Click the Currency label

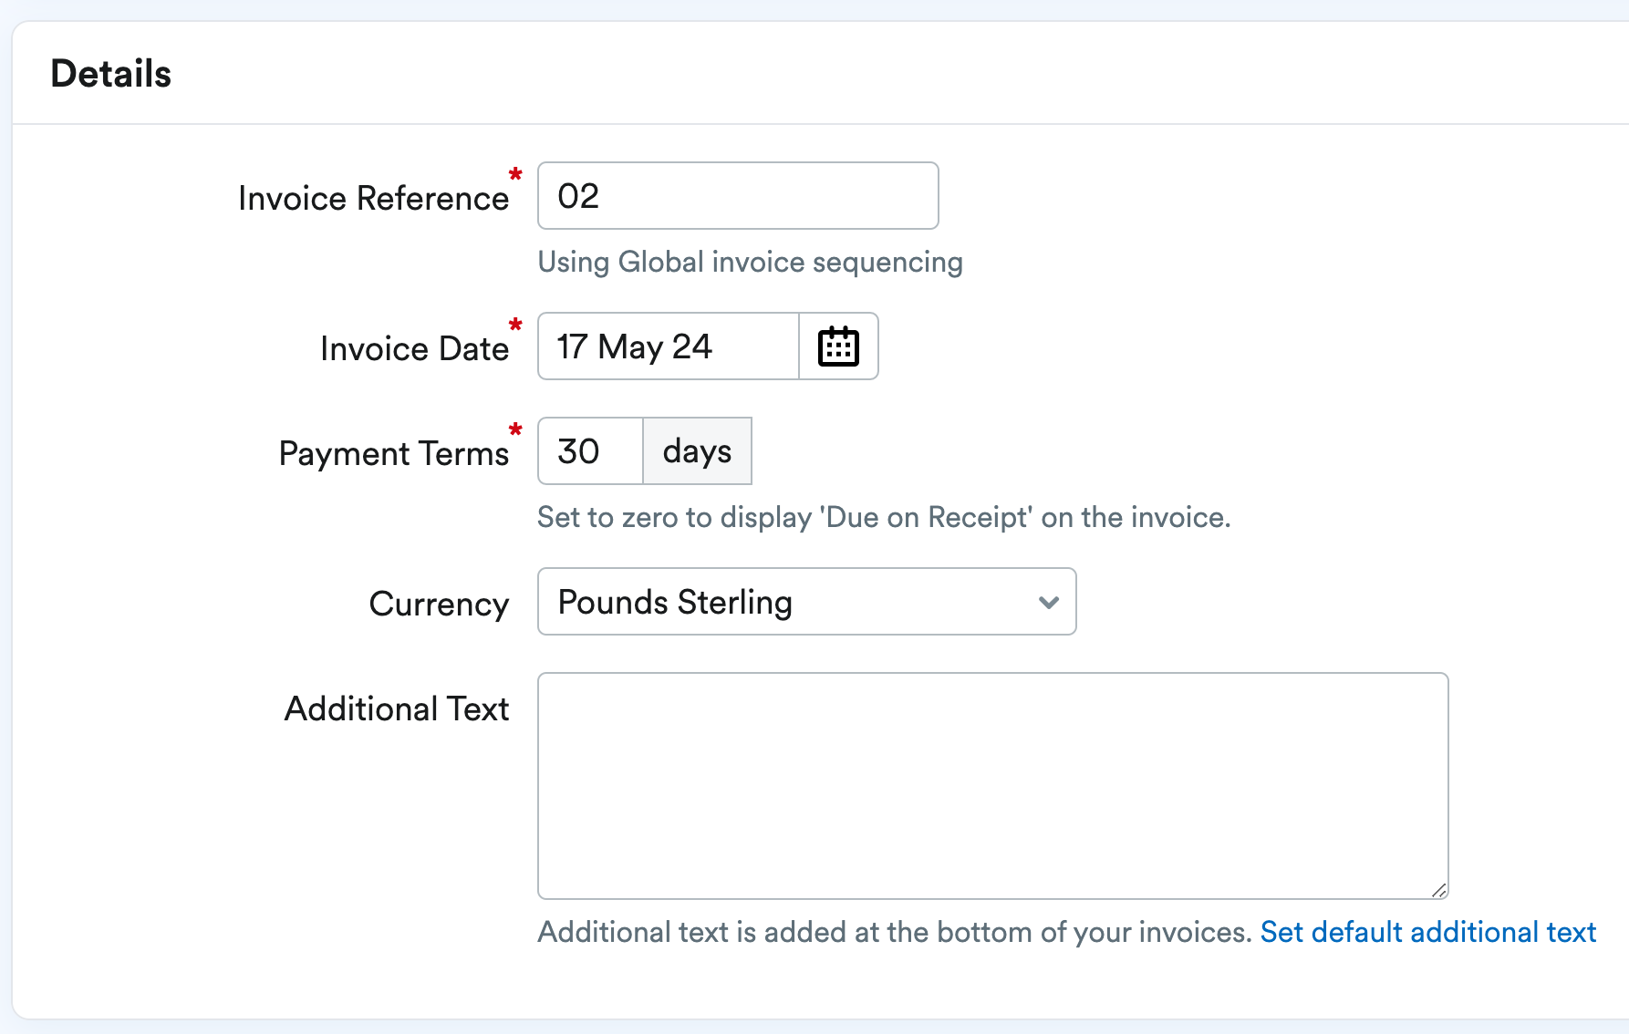[439, 604]
